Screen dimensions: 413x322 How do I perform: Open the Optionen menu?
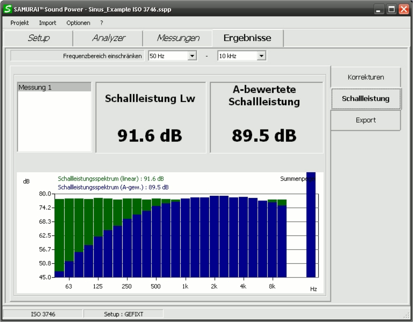pos(78,23)
